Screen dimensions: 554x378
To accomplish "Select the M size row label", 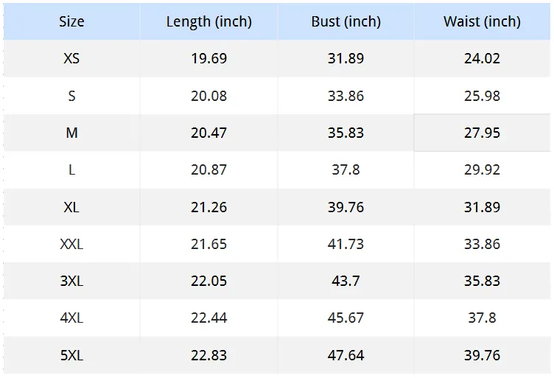I will point(71,133).
